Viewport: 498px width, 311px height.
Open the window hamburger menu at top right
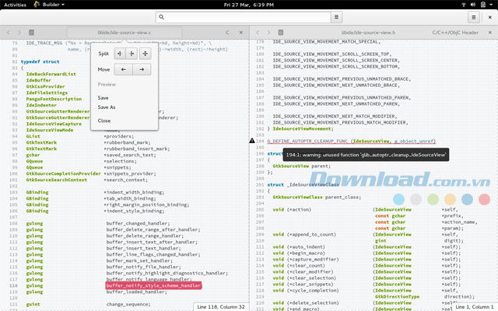tap(473, 16)
